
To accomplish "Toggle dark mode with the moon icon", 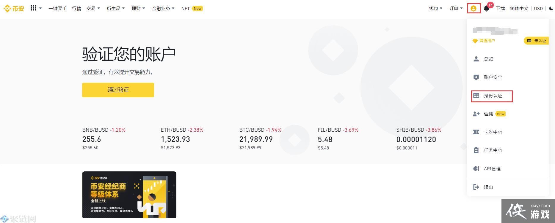I will tap(550, 8).
